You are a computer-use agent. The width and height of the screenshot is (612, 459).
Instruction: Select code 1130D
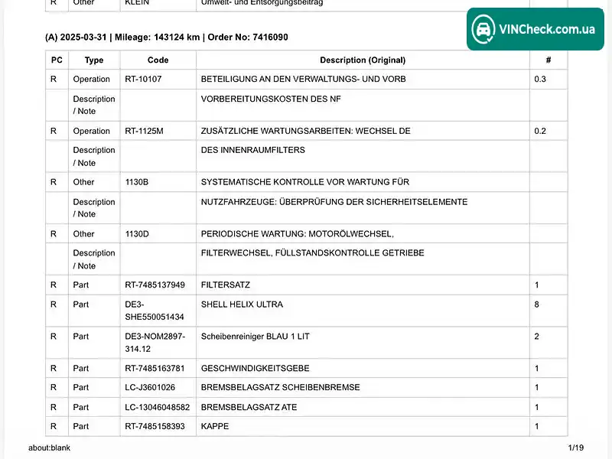pyautogui.click(x=137, y=234)
